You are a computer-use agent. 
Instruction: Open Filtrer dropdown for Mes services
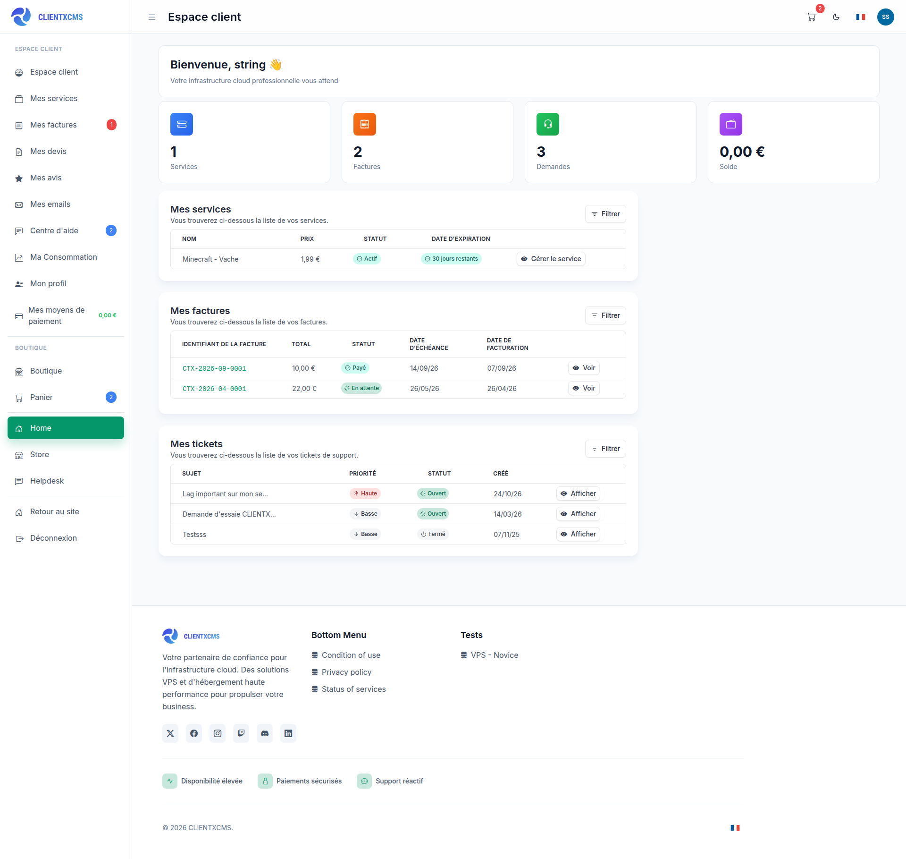605,214
